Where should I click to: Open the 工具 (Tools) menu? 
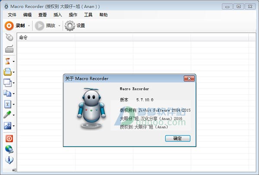pos(88,15)
